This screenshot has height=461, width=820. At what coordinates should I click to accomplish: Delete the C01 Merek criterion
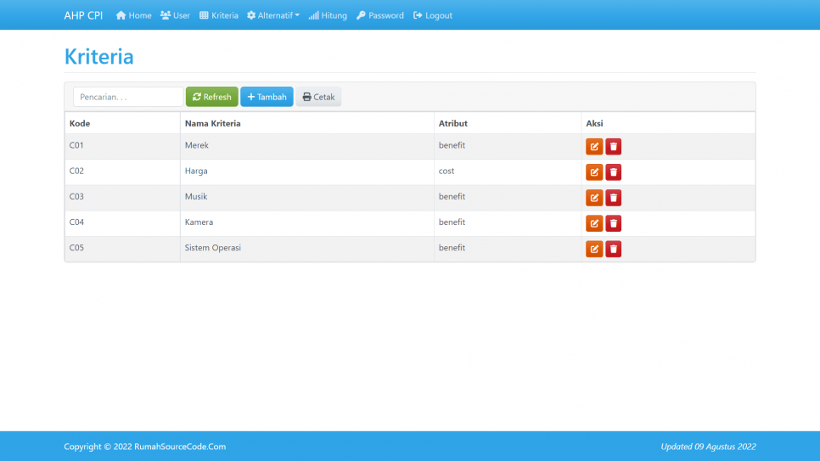coord(613,147)
